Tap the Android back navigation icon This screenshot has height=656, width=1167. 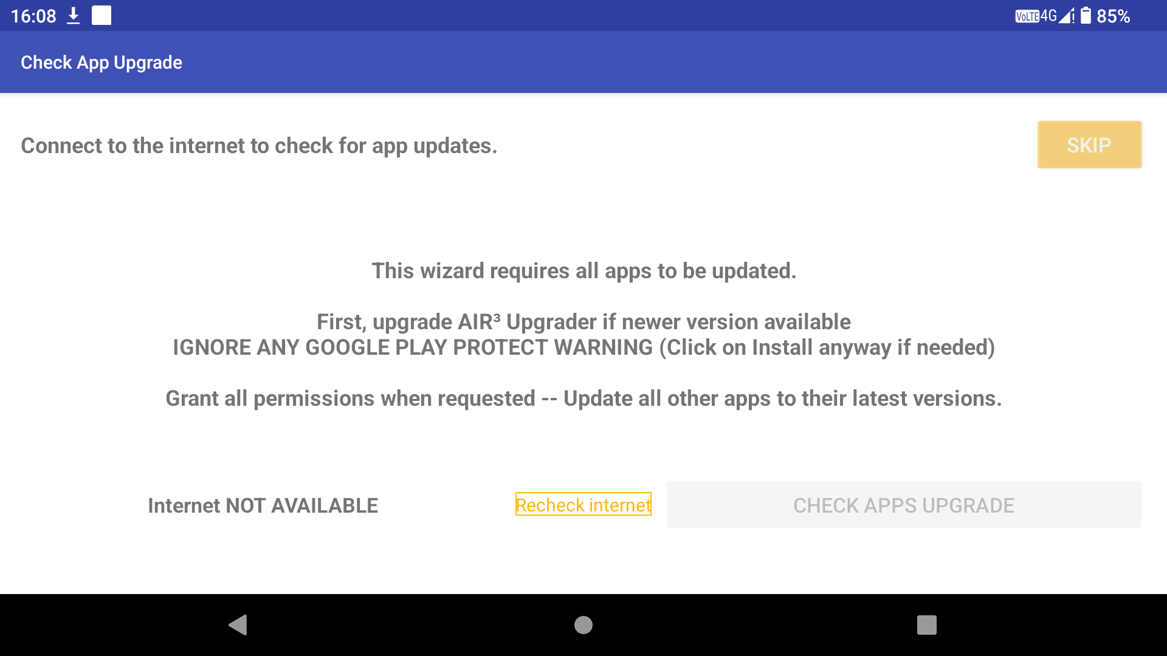[238, 624]
